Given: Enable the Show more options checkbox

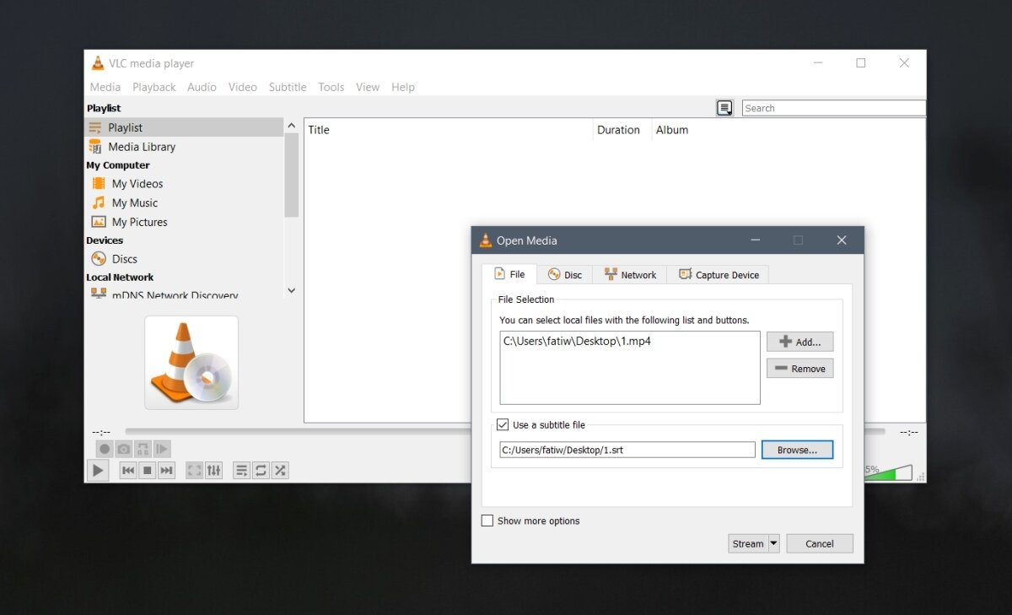Looking at the screenshot, I should pyautogui.click(x=487, y=521).
